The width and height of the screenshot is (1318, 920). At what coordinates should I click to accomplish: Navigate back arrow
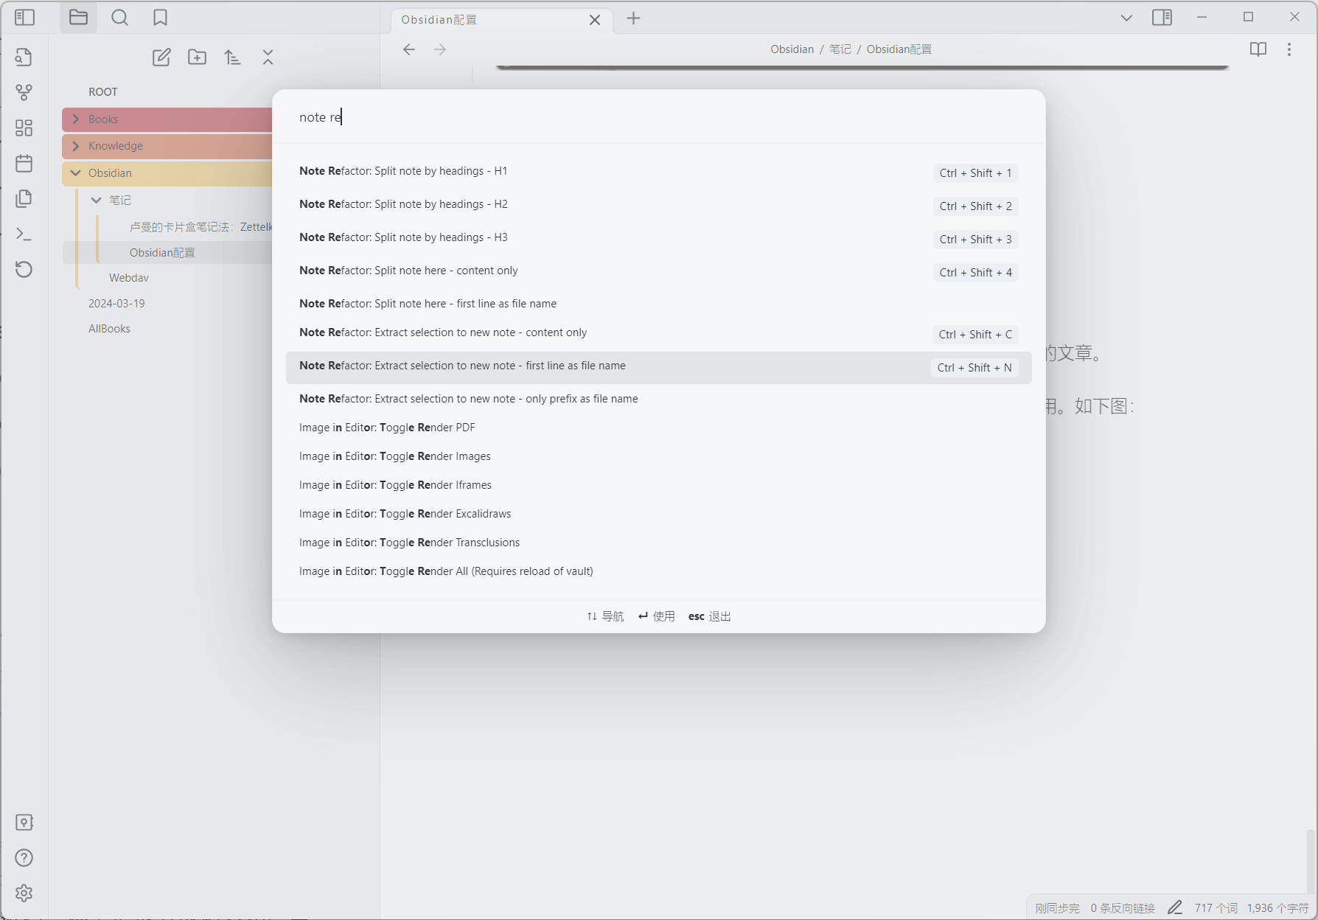[x=409, y=49]
